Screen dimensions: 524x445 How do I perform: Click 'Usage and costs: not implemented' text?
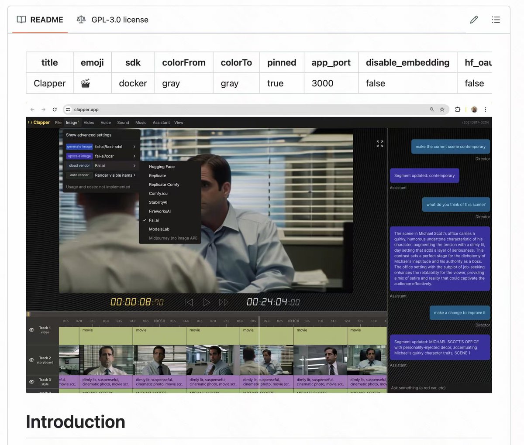(98, 187)
